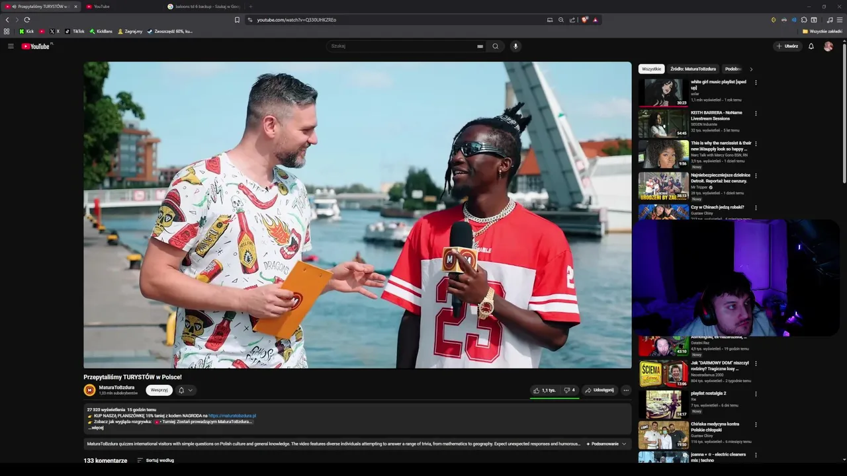Open subscription notification bell dropdown
Viewport: 847px width, 476px height.
186,390
